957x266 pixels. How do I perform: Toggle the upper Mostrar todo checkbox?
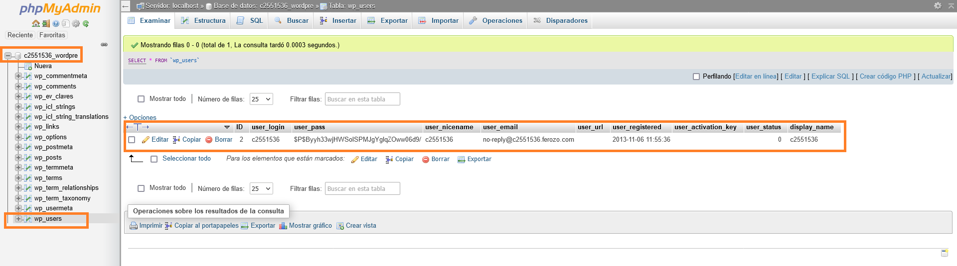[x=141, y=99]
